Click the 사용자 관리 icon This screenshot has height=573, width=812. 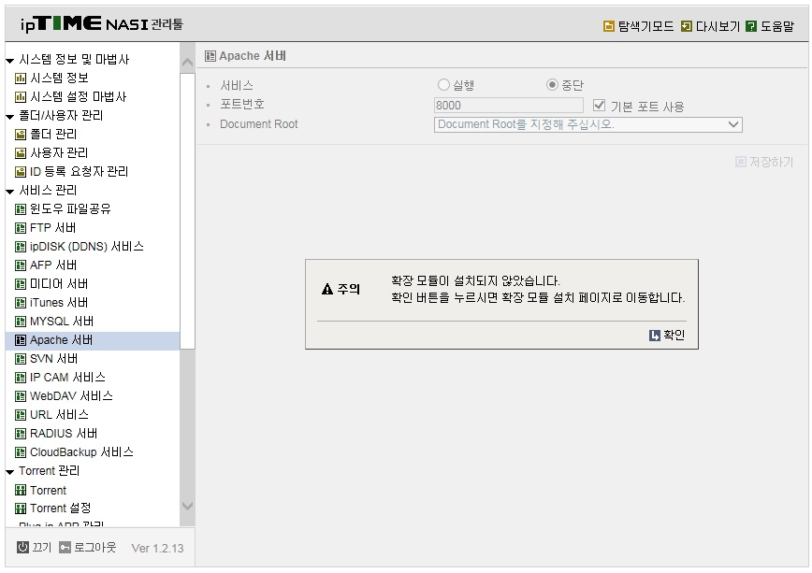click(21, 153)
